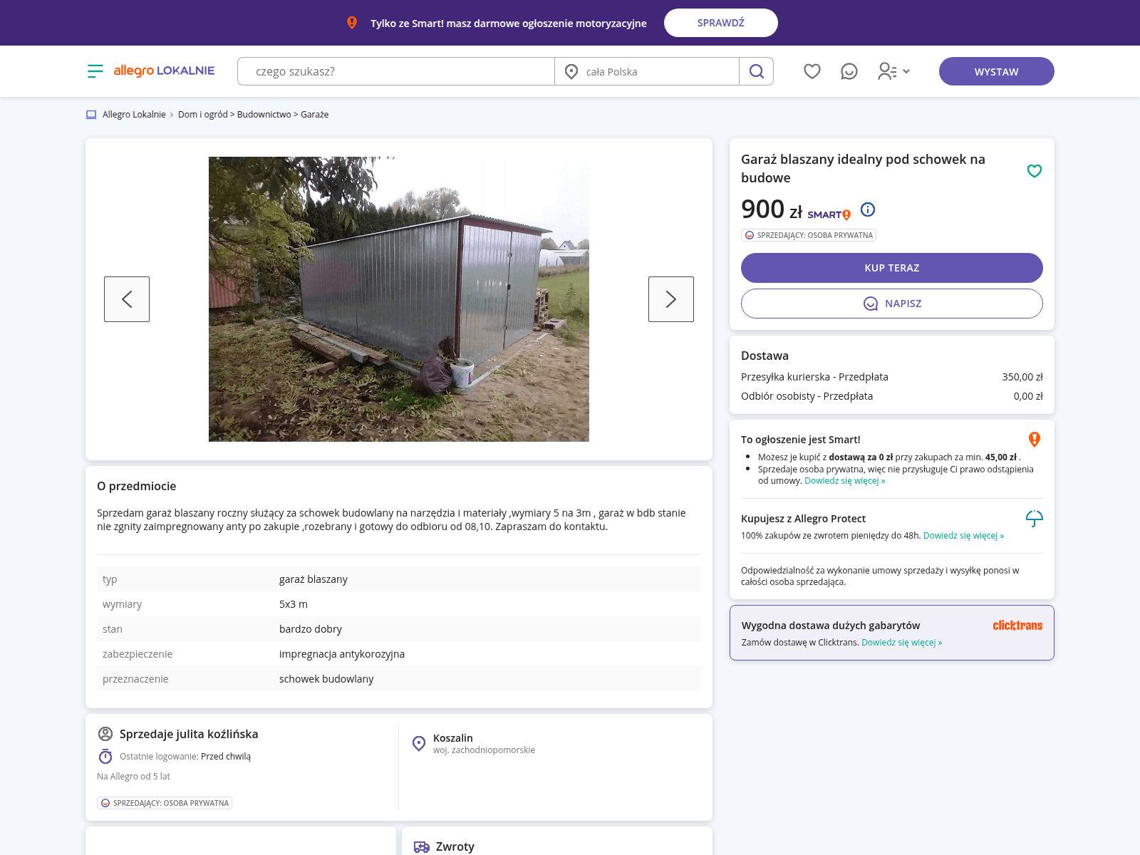Click the Koszalin location pin icon
The image size is (1140, 855).
(x=420, y=744)
